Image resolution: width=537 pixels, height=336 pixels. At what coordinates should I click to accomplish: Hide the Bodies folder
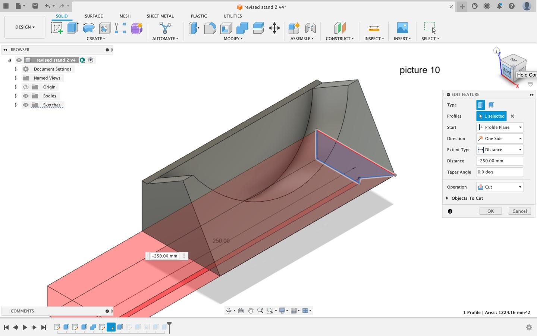[26, 96]
